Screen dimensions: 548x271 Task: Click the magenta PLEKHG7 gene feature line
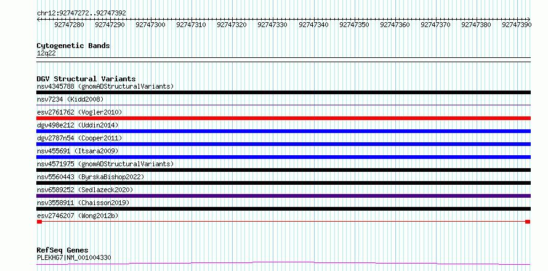pos(283,263)
